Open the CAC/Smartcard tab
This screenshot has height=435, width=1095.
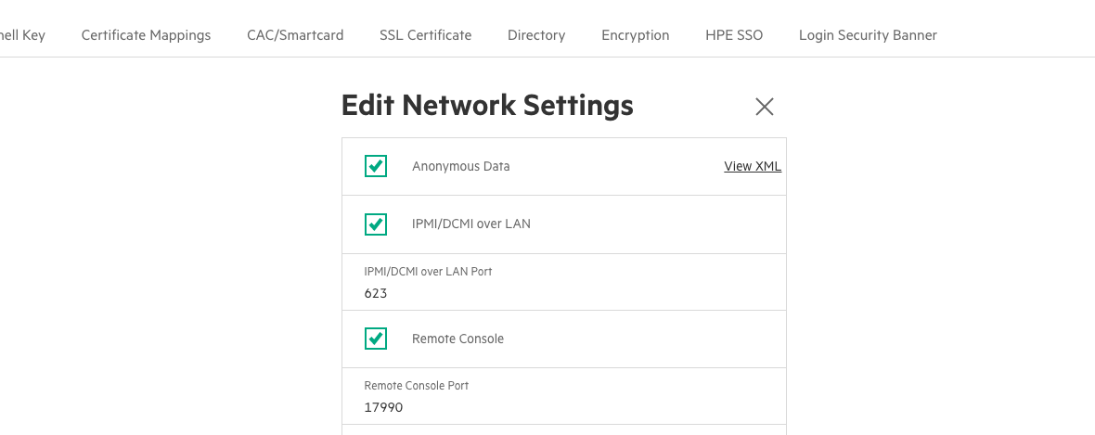pyautogui.click(x=295, y=35)
